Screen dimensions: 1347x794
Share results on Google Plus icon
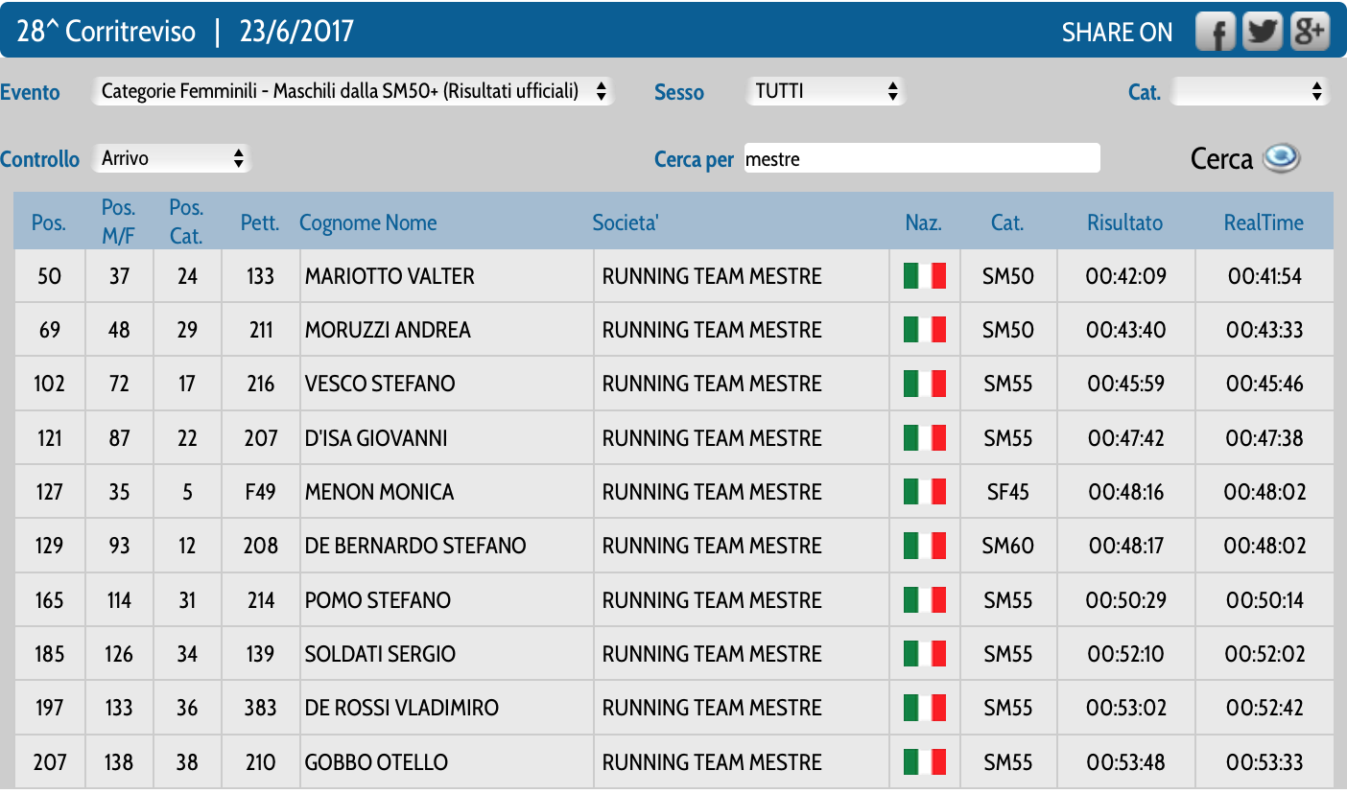(1309, 33)
